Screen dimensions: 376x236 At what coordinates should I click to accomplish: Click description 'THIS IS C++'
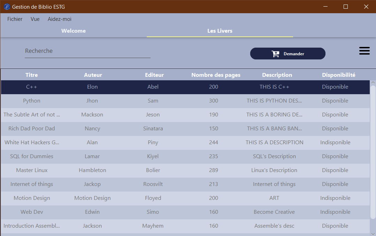pyautogui.click(x=274, y=87)
